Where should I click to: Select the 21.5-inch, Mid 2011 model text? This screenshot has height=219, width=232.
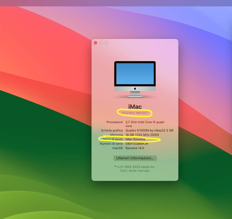tap(135, 113)
